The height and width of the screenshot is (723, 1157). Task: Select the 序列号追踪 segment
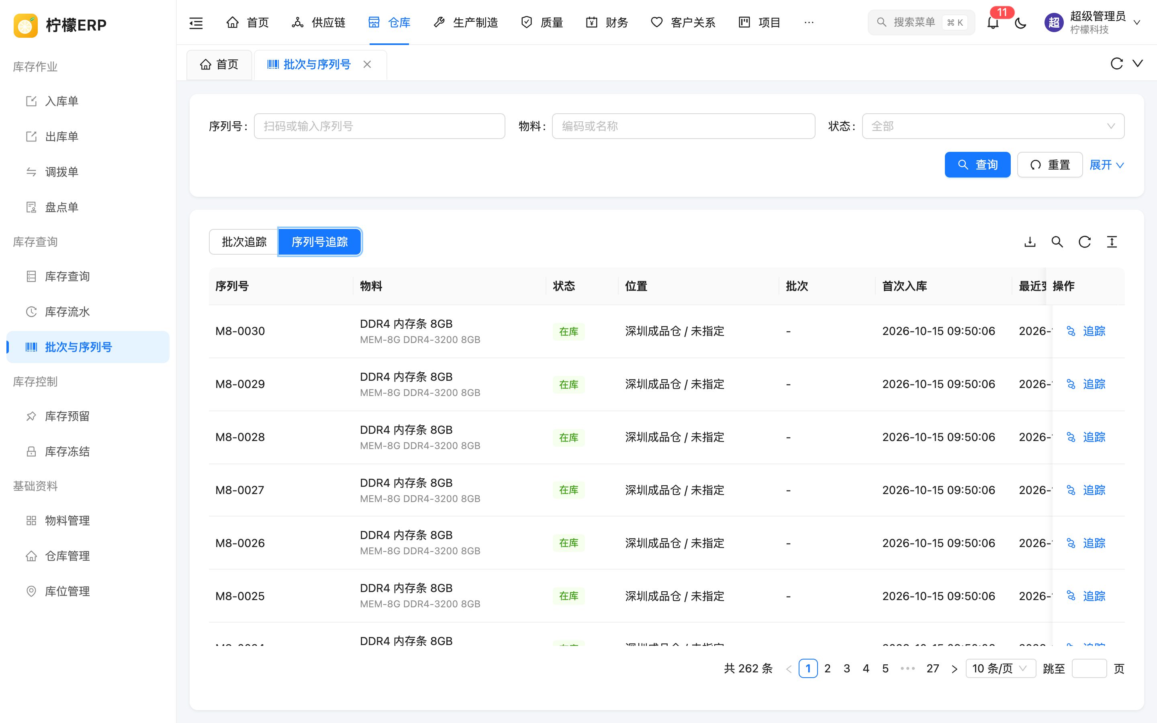click(x=319, y=242)
